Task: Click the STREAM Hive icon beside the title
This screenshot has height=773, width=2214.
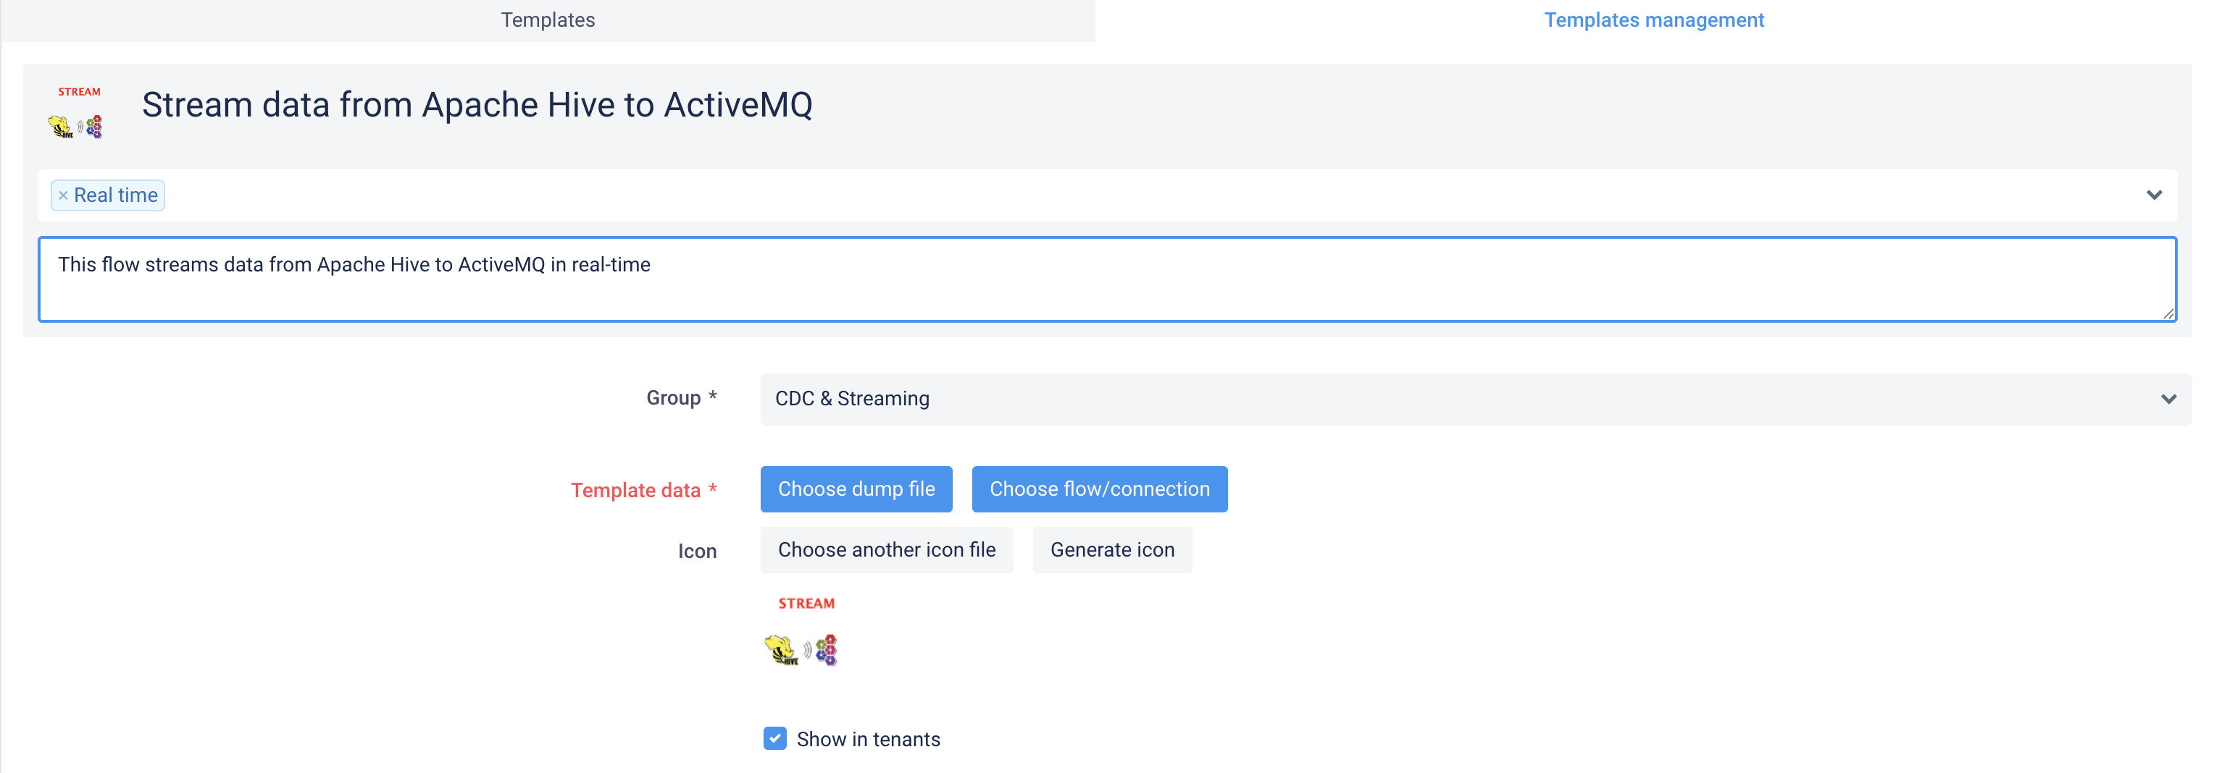Action: tap(77, 112)
